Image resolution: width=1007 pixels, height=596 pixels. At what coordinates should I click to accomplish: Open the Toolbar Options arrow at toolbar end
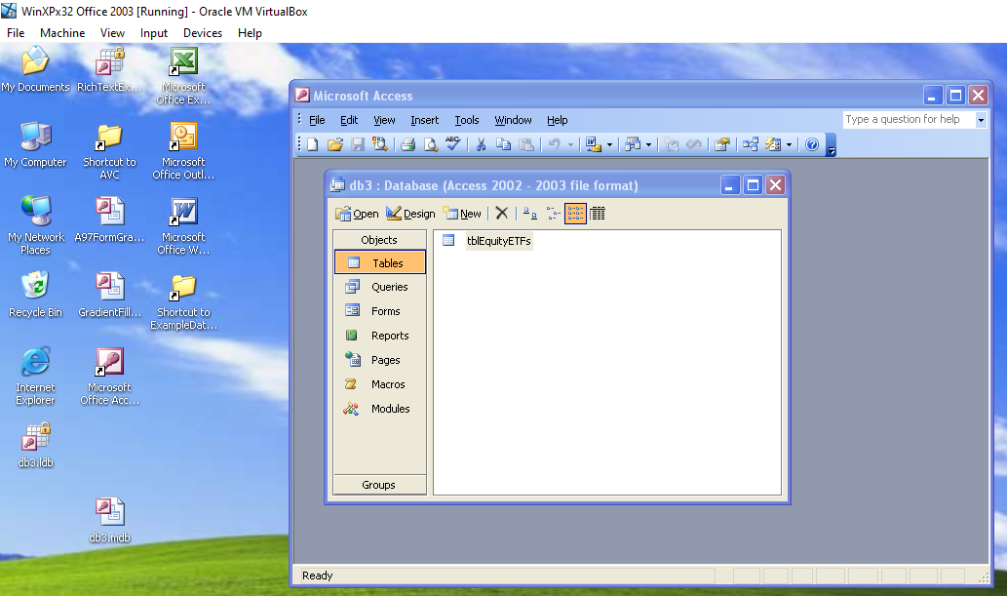tap(831, 147)
